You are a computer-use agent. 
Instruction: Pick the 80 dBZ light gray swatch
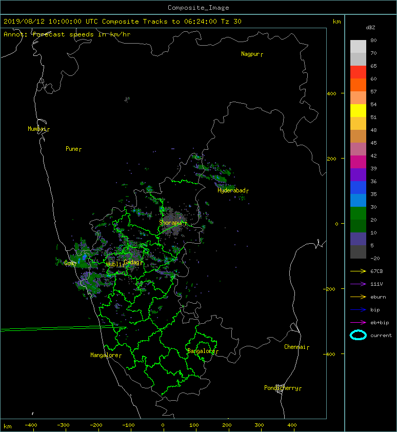click(358, 46)
